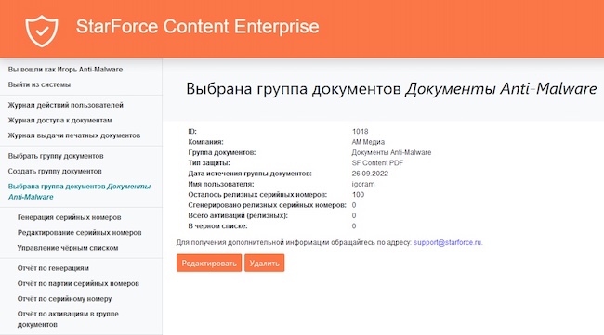Open Журнал выдачи печатных документов

[74, 135]
